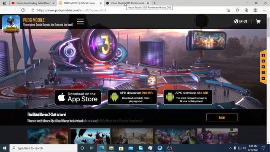Open Cortana from the taskbar
Image resolution: width=270 pixels, height=152 pixels.
coord(82,148)
